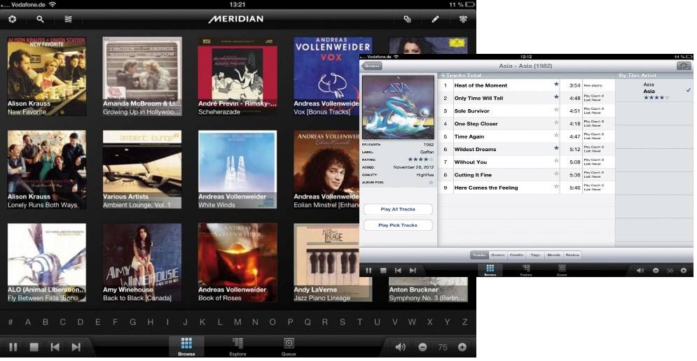Tap Play All Tracks in Asia window
The width and height of the screenshot is (697, 361).
[x=398, y=209]
